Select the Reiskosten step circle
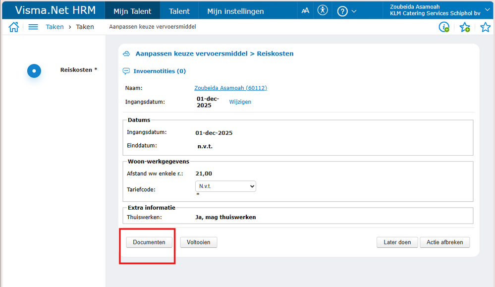The height and width of the screenshot is (287, 495). pyautogui.click(x=34, y=70)
